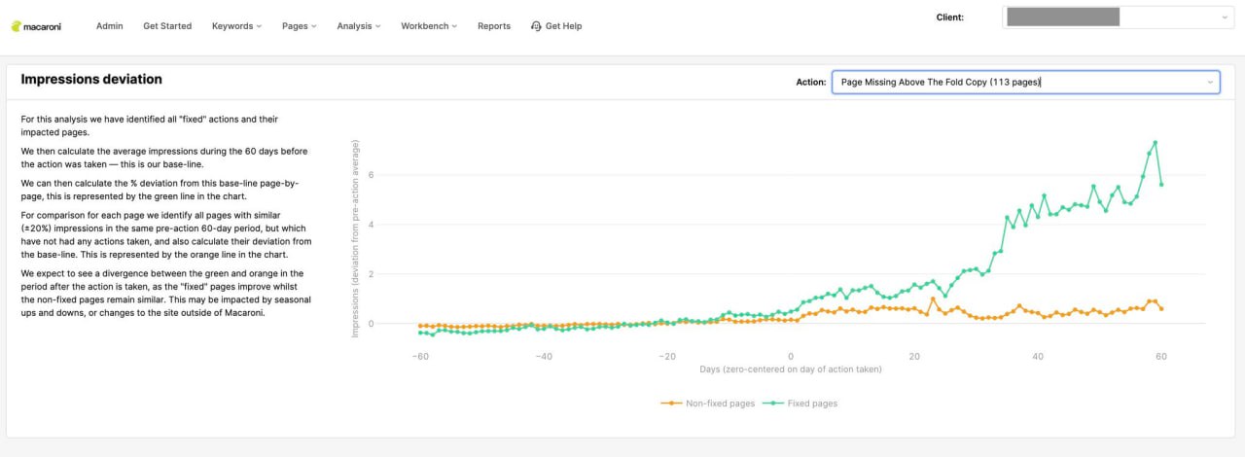1245x457 pixels.
Task: Open the Analysis dropdown menu
Action: click(x=359, y=26)
